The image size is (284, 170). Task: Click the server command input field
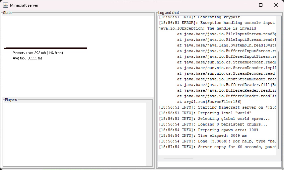[x=220, y=164]
